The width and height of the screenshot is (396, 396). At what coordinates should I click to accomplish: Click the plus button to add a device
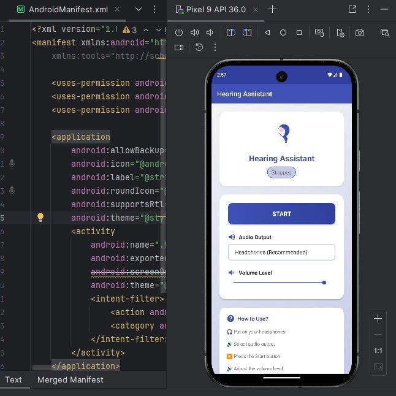point(273,9)
